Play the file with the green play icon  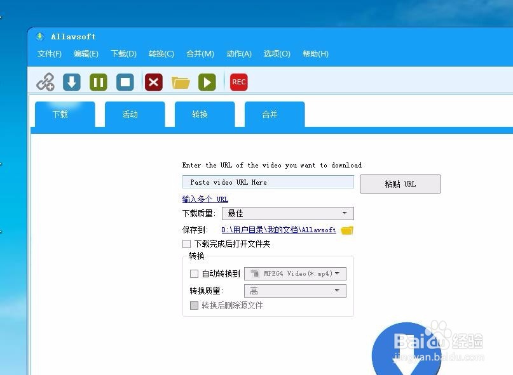click(x=207, y=82)
